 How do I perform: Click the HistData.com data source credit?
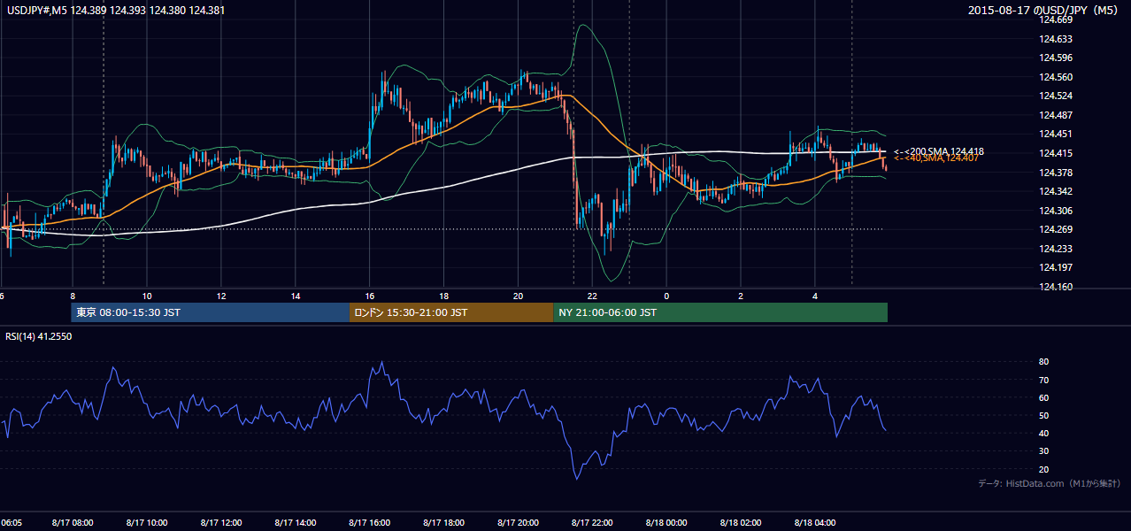[1049, 483]
